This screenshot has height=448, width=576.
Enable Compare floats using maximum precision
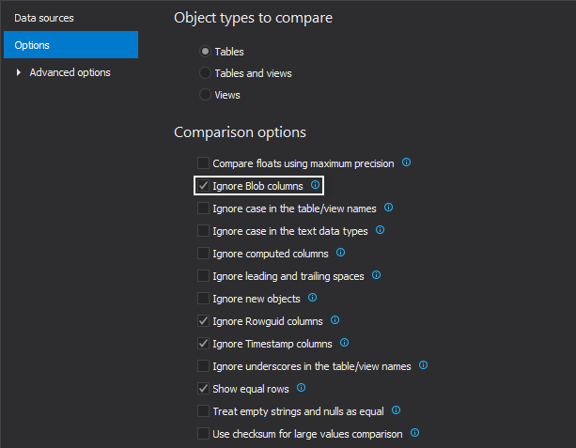[204, 163]
